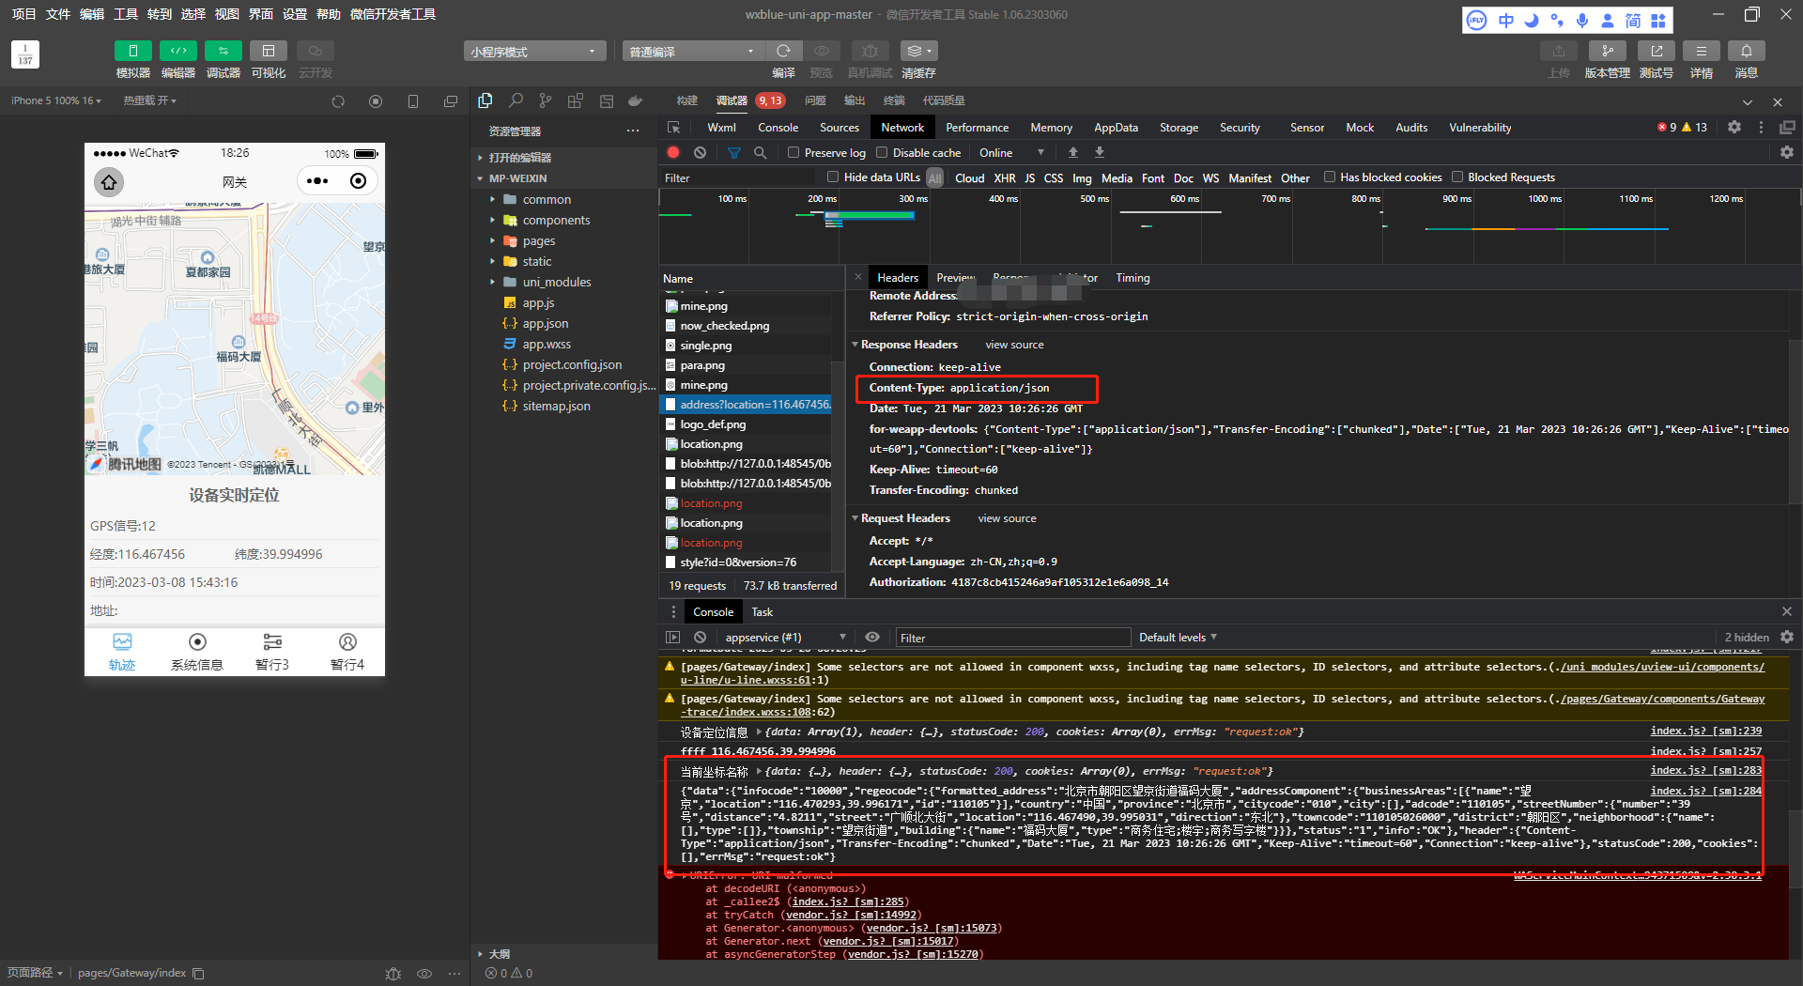The height and width of the screenshot is (986, 1803).
Task: Open the Wxml tab
Action: point(721,127)
